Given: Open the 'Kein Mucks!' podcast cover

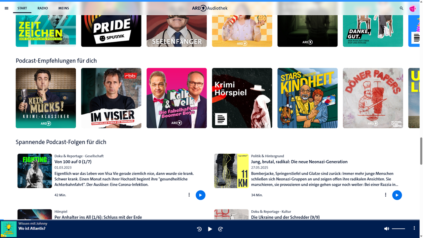Looking at the screenshot, I should pyautogui.click(x=46, y=98).
